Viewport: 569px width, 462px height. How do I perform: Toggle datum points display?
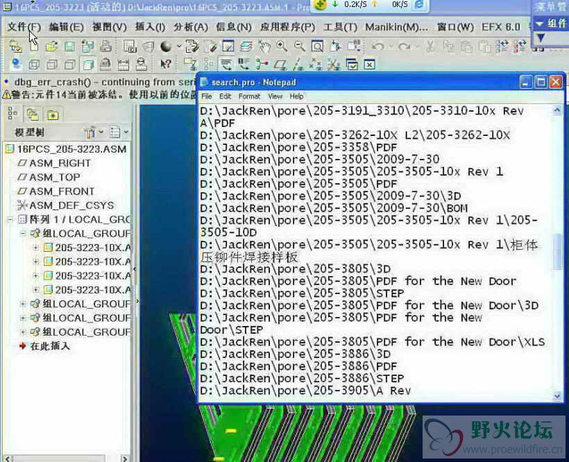316,65
